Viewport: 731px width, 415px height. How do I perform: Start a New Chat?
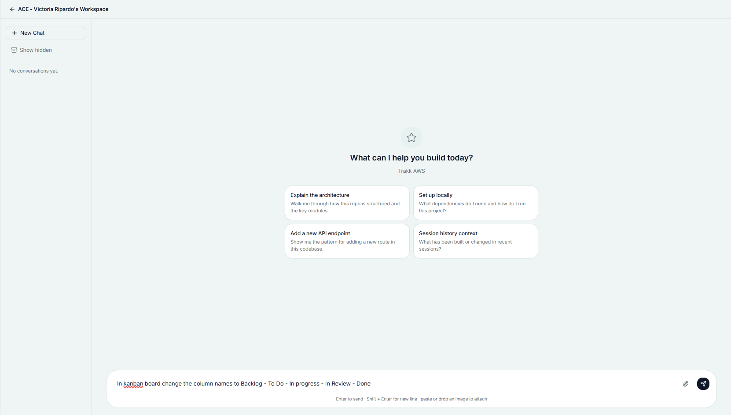click(x=46, y=33)
